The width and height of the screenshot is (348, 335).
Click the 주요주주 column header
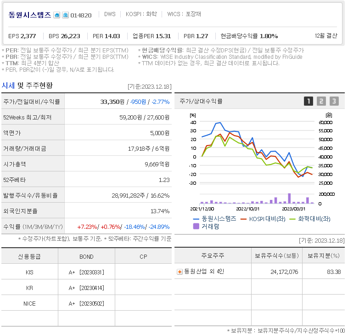pyautogui.click(x=213, y=256)
